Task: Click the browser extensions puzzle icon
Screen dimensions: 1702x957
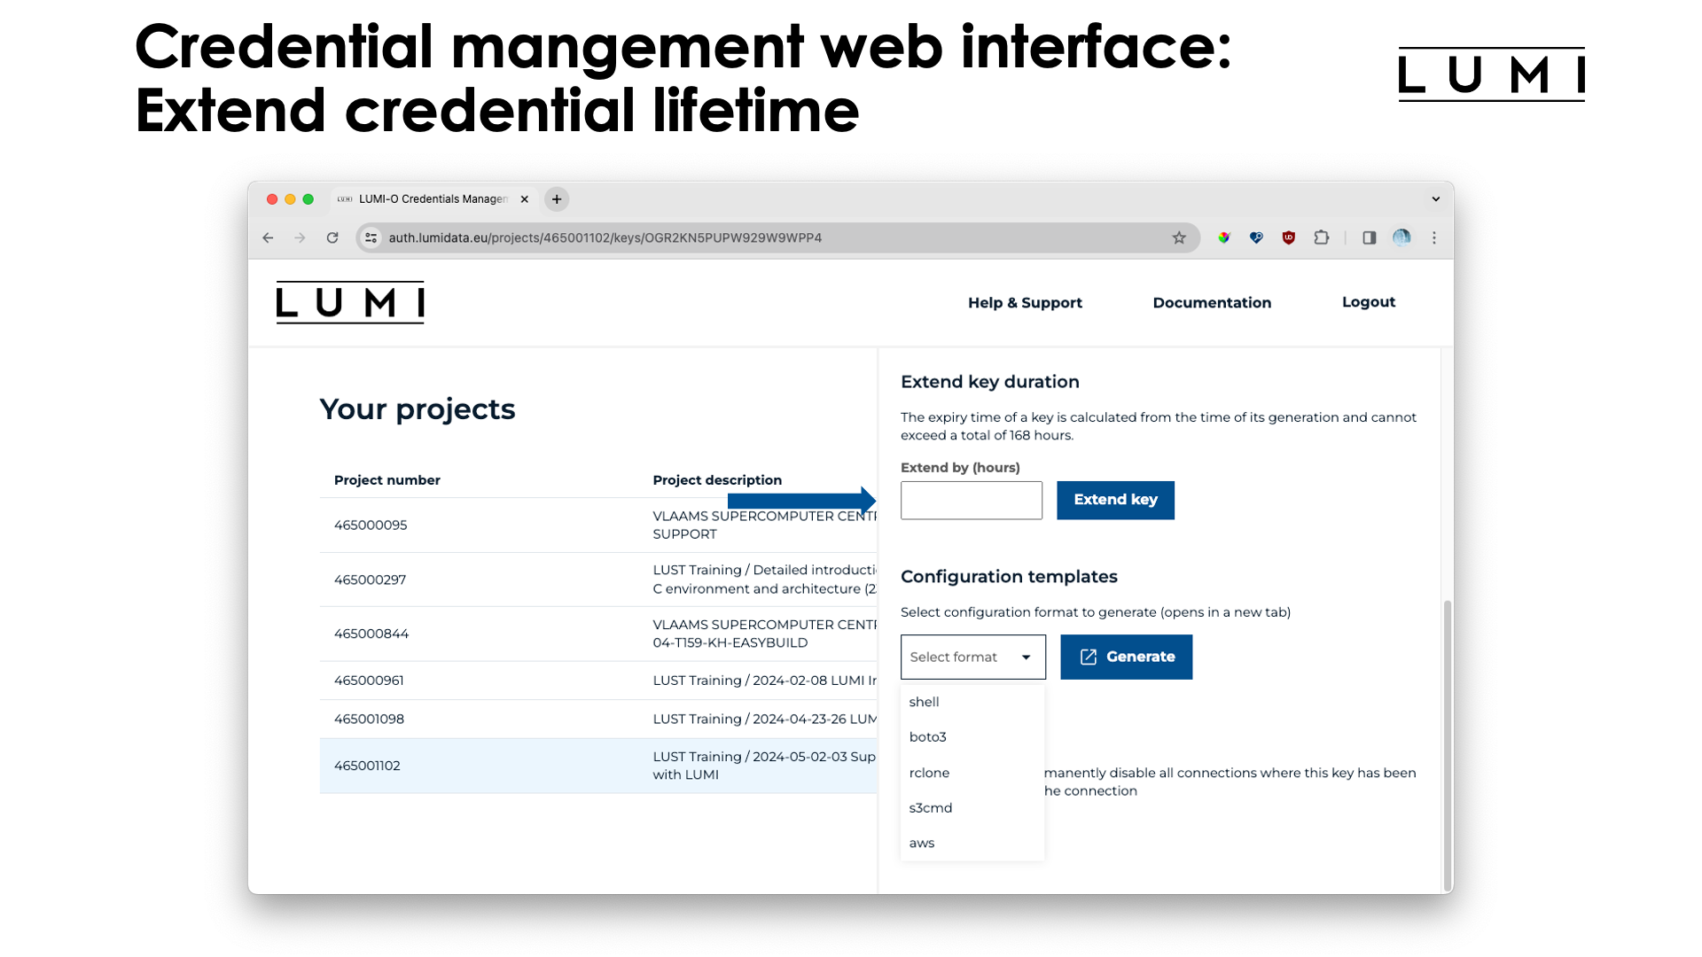Action: pos(1322,237)
